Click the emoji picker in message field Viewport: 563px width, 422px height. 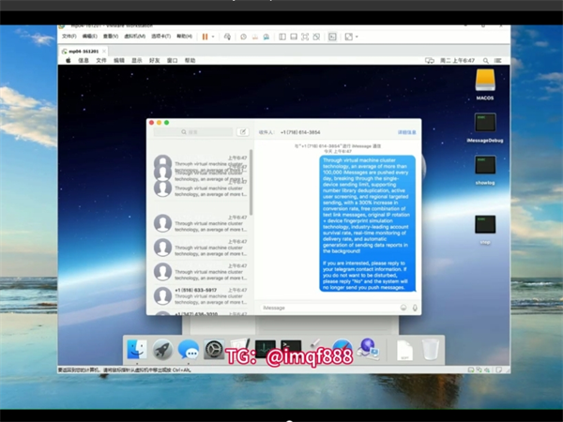point(404,308)
